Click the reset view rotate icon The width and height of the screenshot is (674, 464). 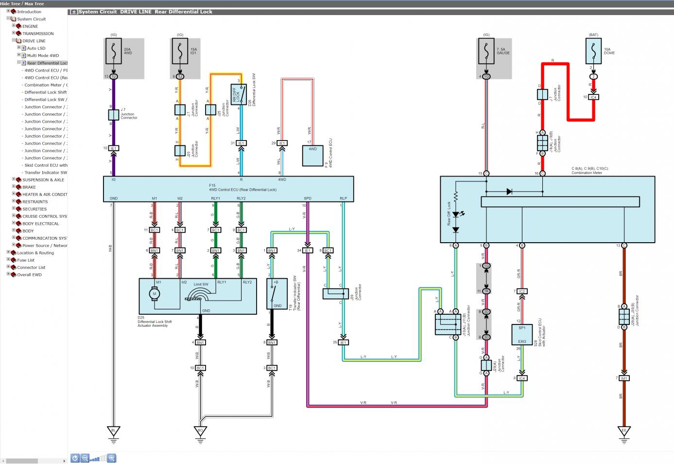tap(75, 458)
